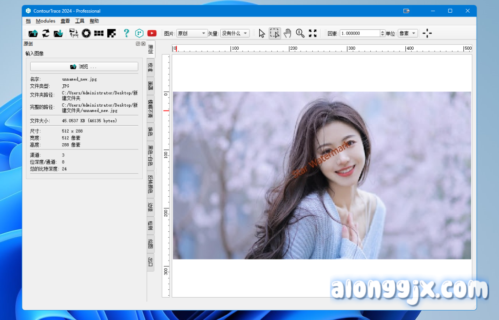Activate the hand pan tool

click(x=288, y=33)
